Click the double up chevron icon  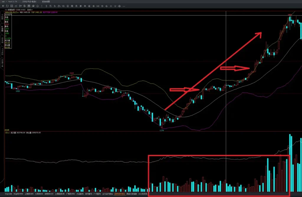point(111,6)
